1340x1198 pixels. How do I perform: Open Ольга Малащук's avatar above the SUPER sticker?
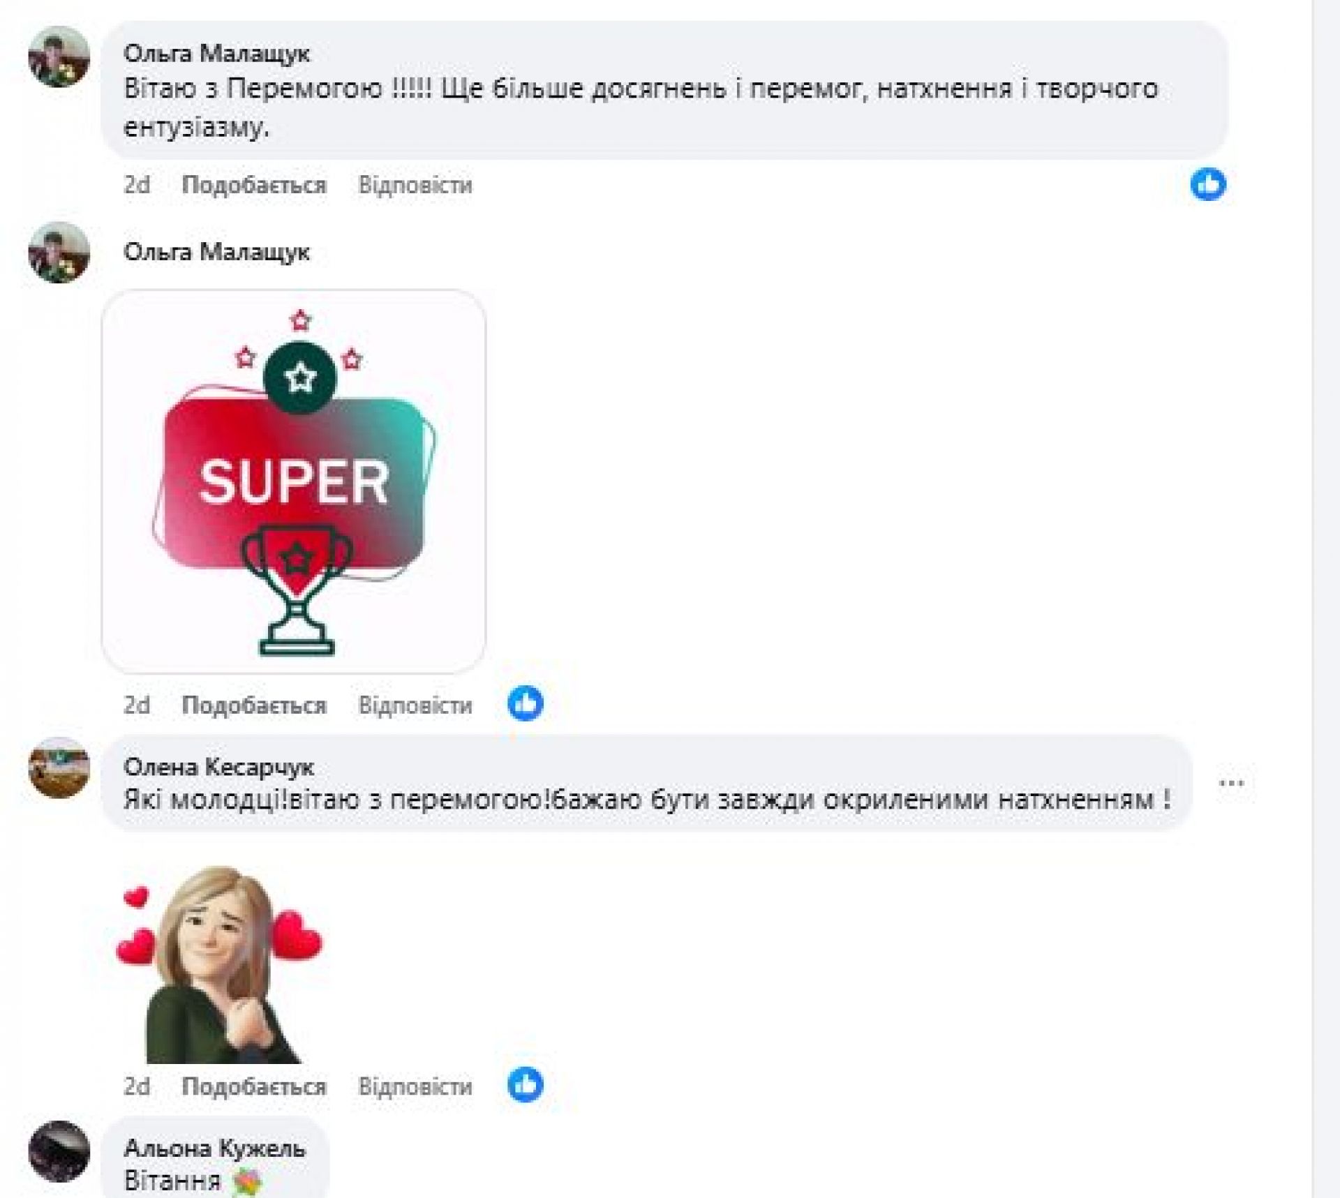coord(59,252)
